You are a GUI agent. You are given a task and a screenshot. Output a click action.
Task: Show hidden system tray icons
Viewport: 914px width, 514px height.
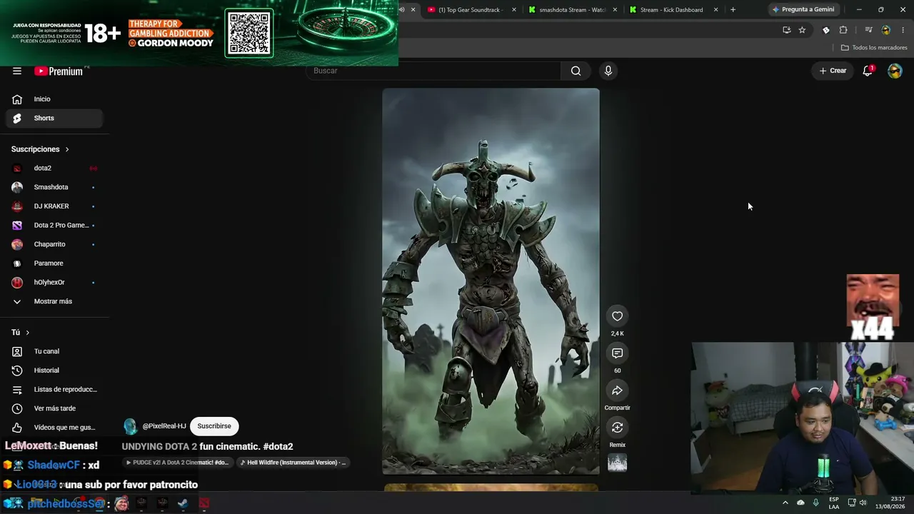(x=785, y=503)
